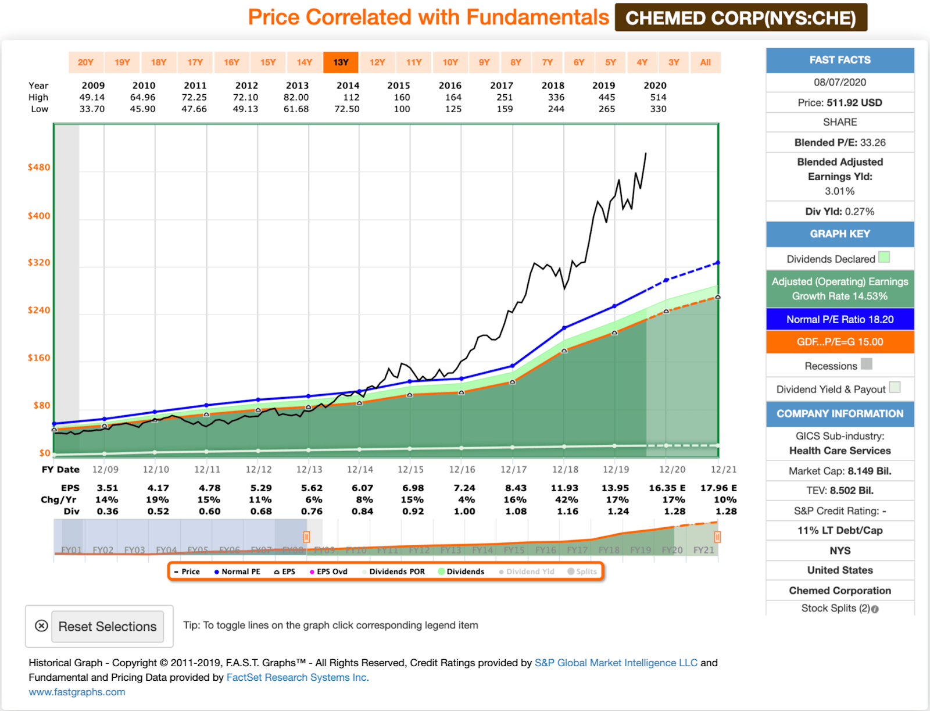Click the SHARE row in Fast Facts

tap(840, 122)
